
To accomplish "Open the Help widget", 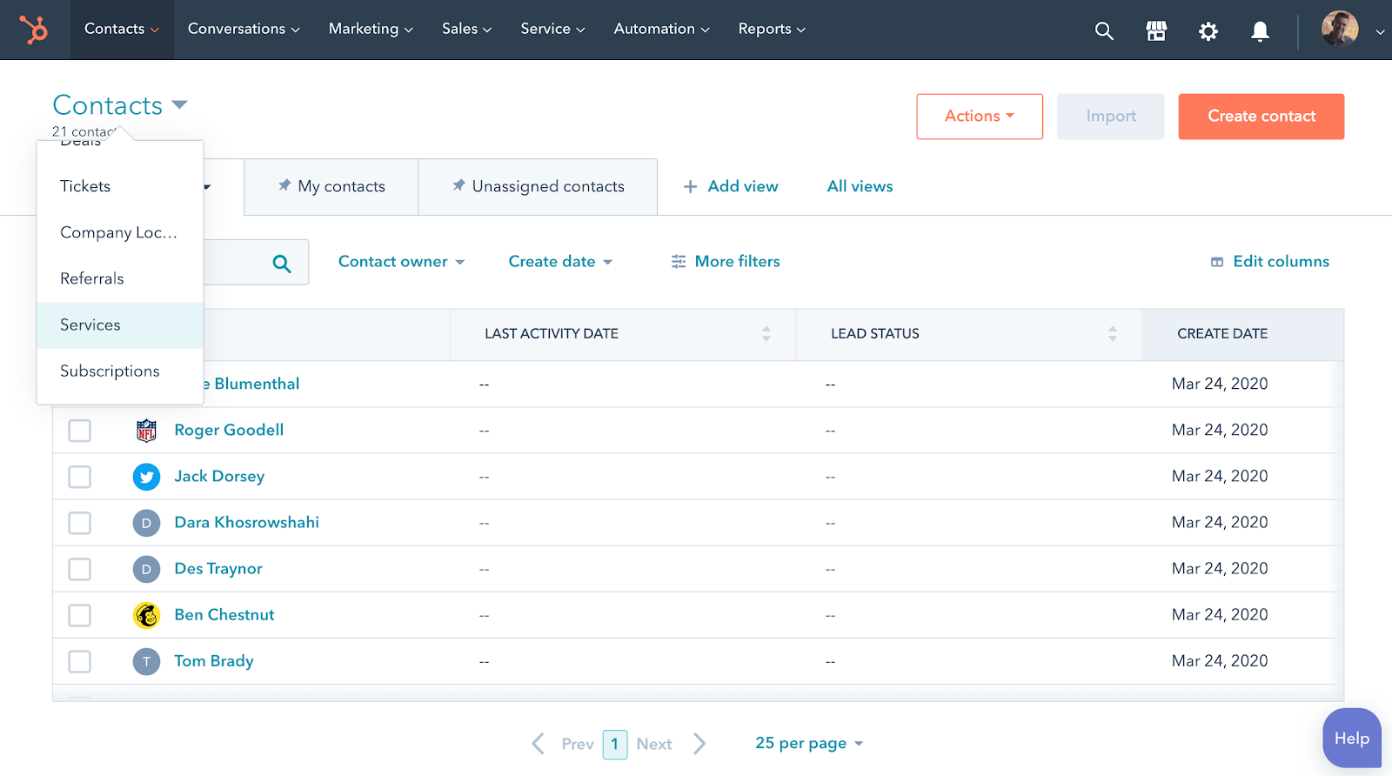I will 1352,739.
